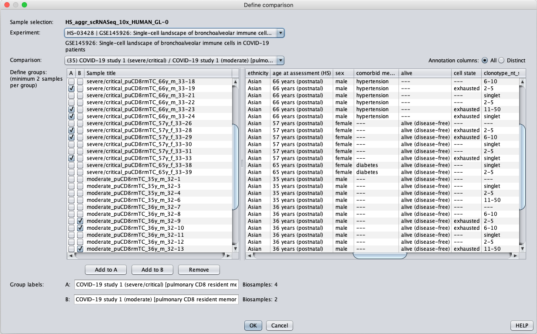Uncheck group B for moderate_puCD8rmTC_36y_m_32-10

pyautogui.click(x=80, y=228)
